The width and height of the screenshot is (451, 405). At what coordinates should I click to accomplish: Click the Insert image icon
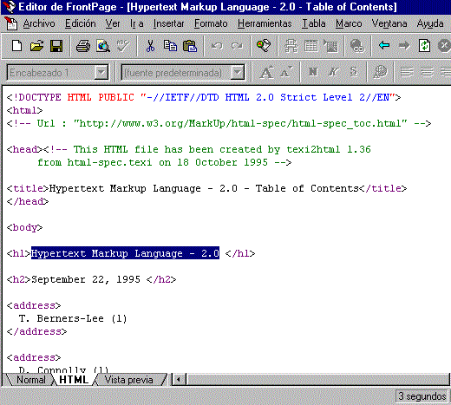(330, 46)
